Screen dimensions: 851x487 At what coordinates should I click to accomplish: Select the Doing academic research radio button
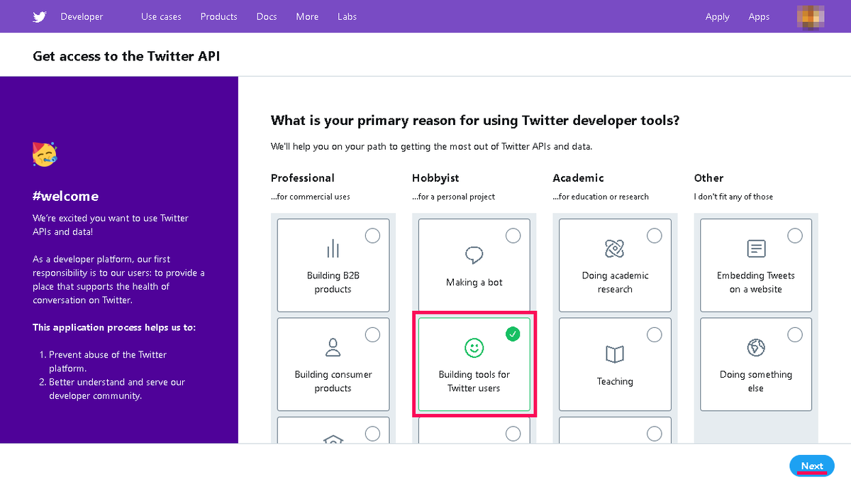pyautogui.click(x=655, y=236)
